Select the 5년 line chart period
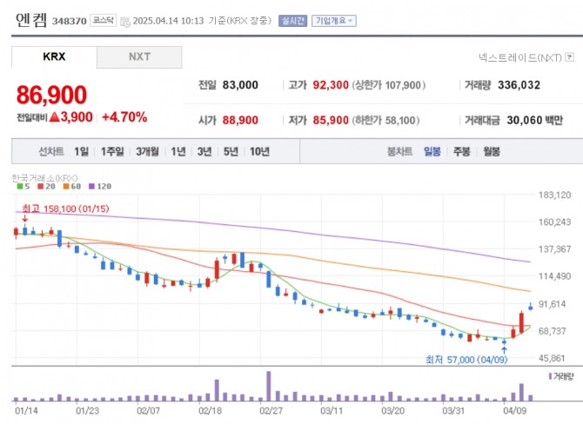The image size is (583, 424). coord(231,151)
